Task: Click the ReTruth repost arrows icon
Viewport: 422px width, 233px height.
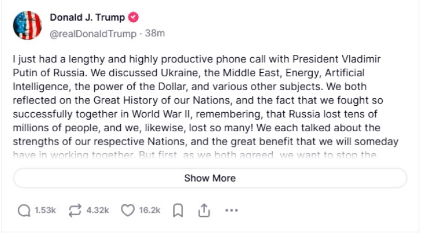Action: (x=75, y=211)
